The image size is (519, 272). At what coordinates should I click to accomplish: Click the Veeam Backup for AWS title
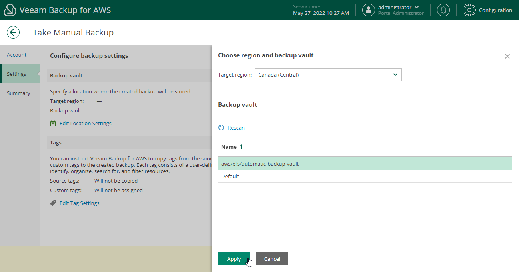tap(65, 10)
